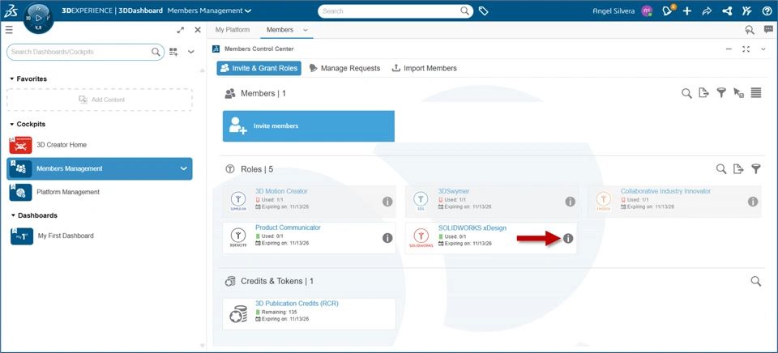Search credits with Credits & Tokens magnifier
Viewport: 778px width, 353px height.
(755, 281)
